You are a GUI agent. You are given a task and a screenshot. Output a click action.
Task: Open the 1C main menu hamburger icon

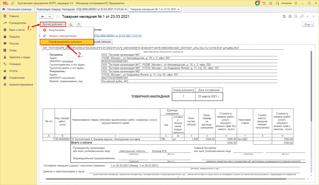click(x=12, y=3)
